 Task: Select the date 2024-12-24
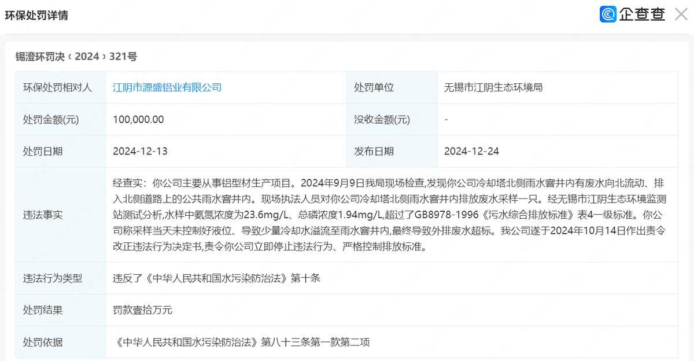pos(471,152)
